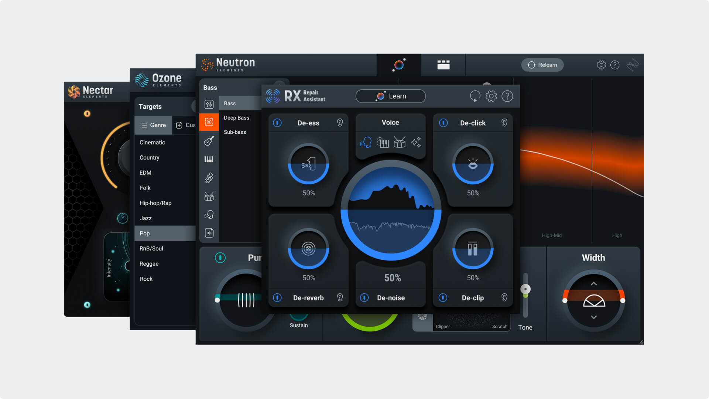Screen dimensions: 709x399
Task: Open RX Repair Assistant help icon
Action: coord(507,96)
